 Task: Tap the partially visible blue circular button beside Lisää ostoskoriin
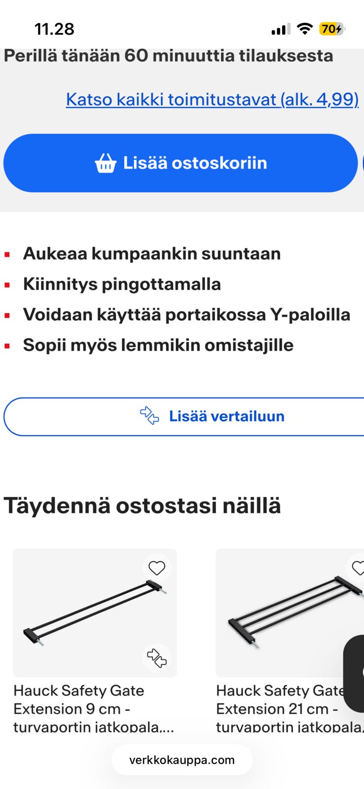pyautogui.click(x=363, y=163)
